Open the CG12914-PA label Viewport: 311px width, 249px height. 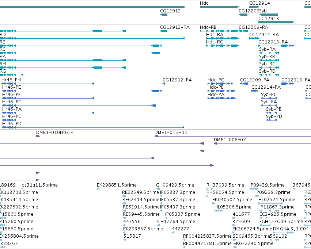[266, 87]
